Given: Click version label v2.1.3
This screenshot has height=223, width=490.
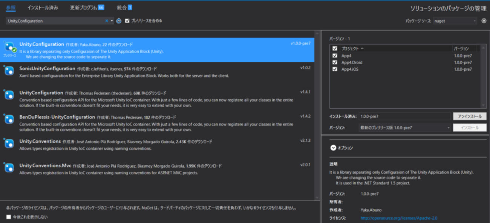Looking at the screenshot, I should pos(305,140).
